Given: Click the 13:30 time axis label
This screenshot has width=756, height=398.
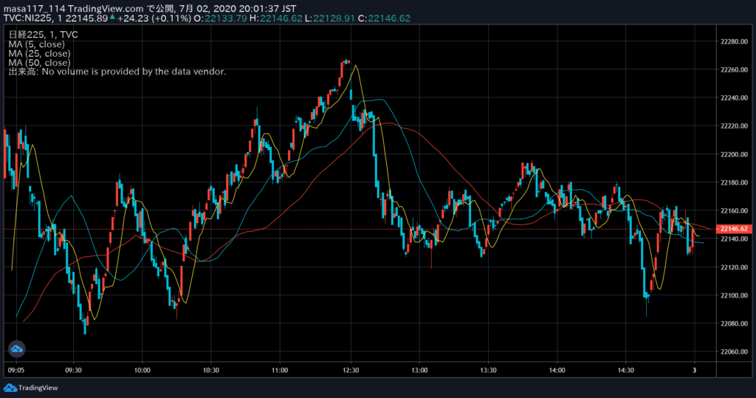Looking at the screenshot, I should (x=489, y=371).
